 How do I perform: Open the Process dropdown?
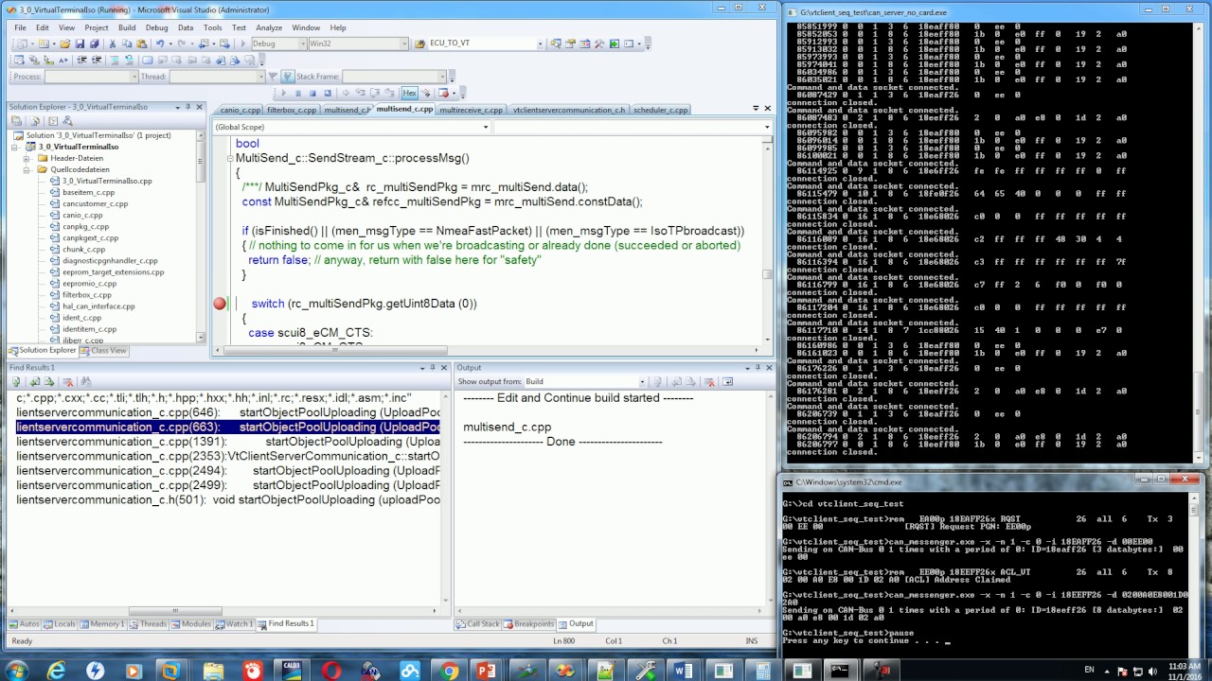coord(134,77)
